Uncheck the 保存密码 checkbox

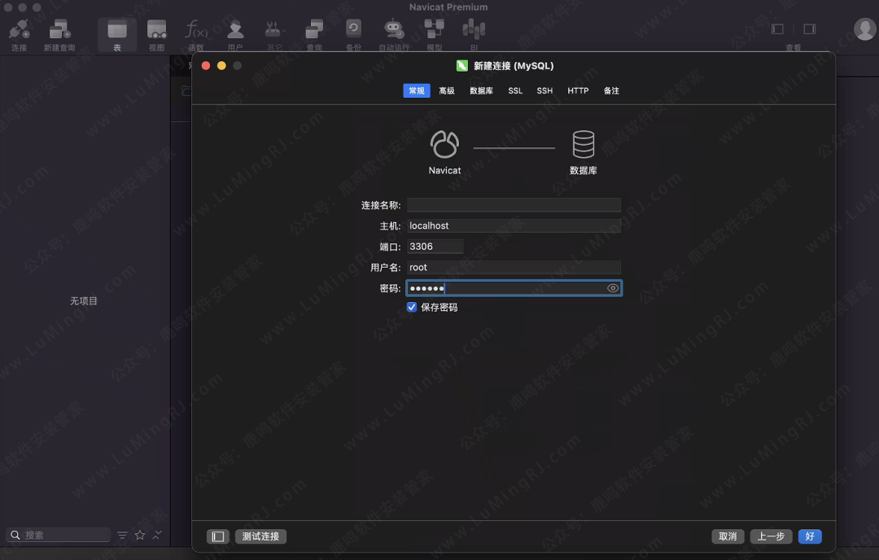(x=411, y=307)
